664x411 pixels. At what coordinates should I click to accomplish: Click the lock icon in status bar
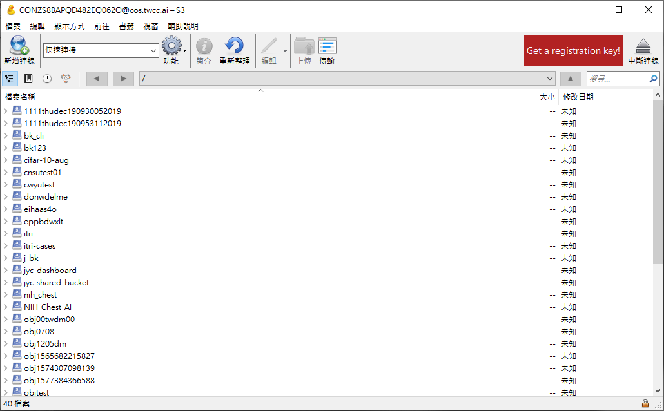pos(645,403)
